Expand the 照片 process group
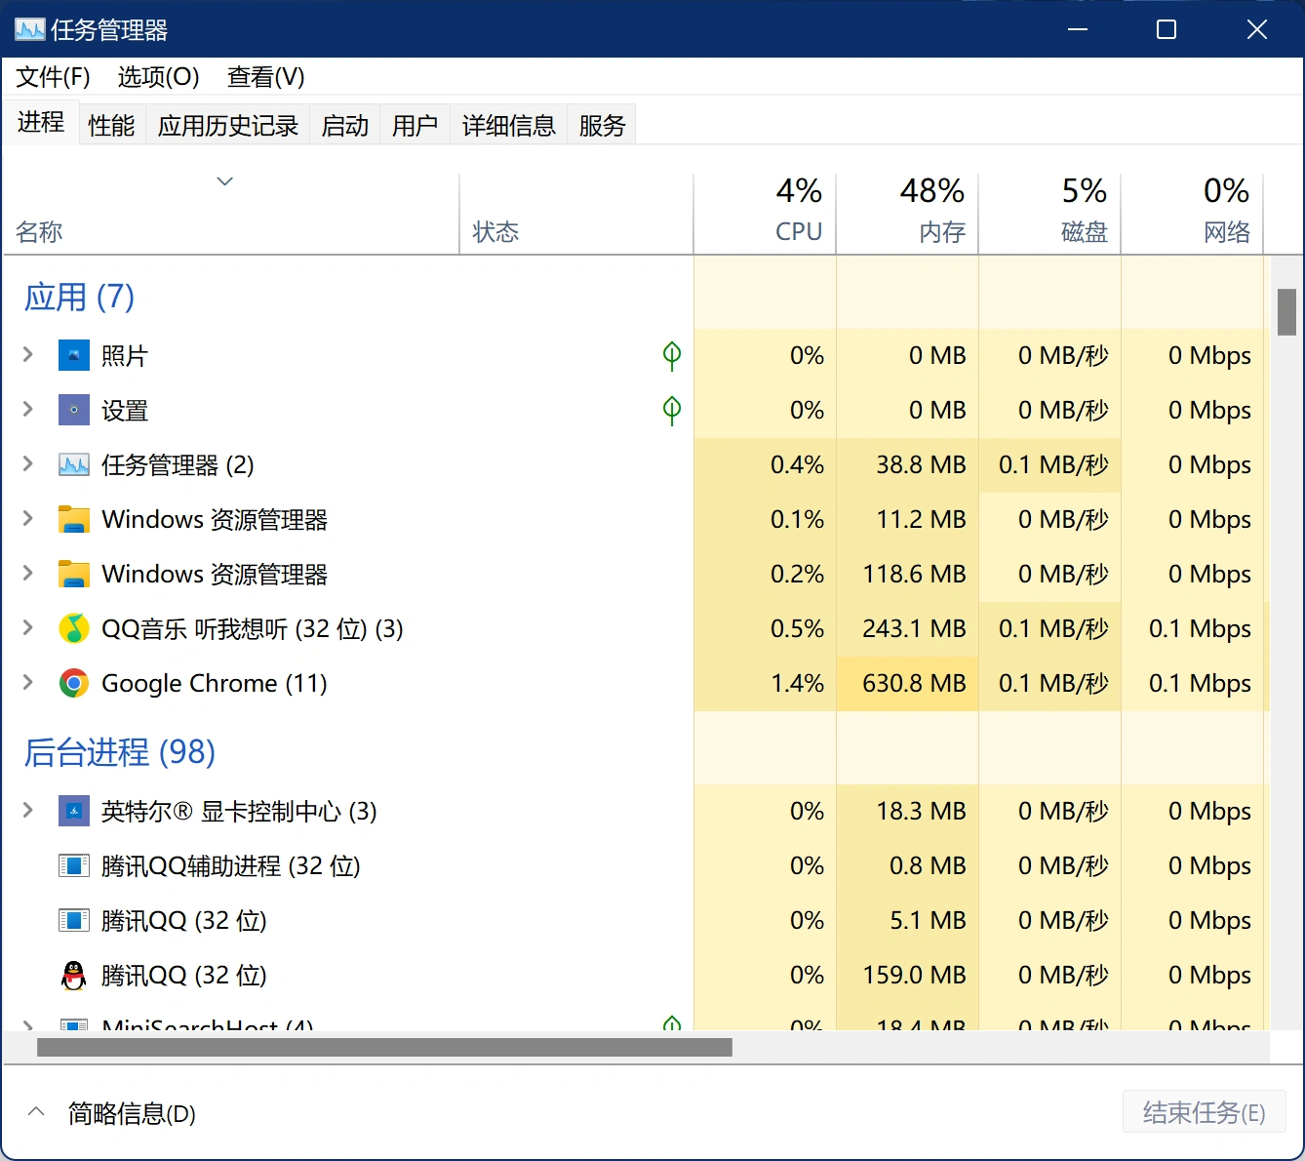This screenshot has width=1305, height=1161. click(28, 355)
